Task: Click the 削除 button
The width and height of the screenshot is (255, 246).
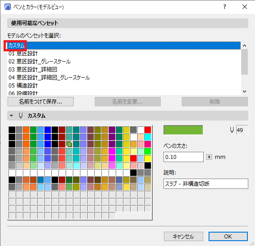Action: click(x=215, y=102)
